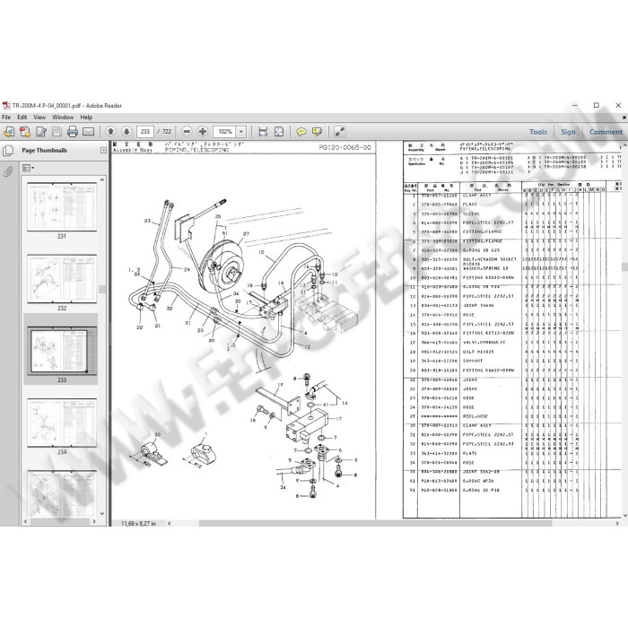Open the Tools pane
The width and height of the screenshot is (628, 628).
point(538,132)
